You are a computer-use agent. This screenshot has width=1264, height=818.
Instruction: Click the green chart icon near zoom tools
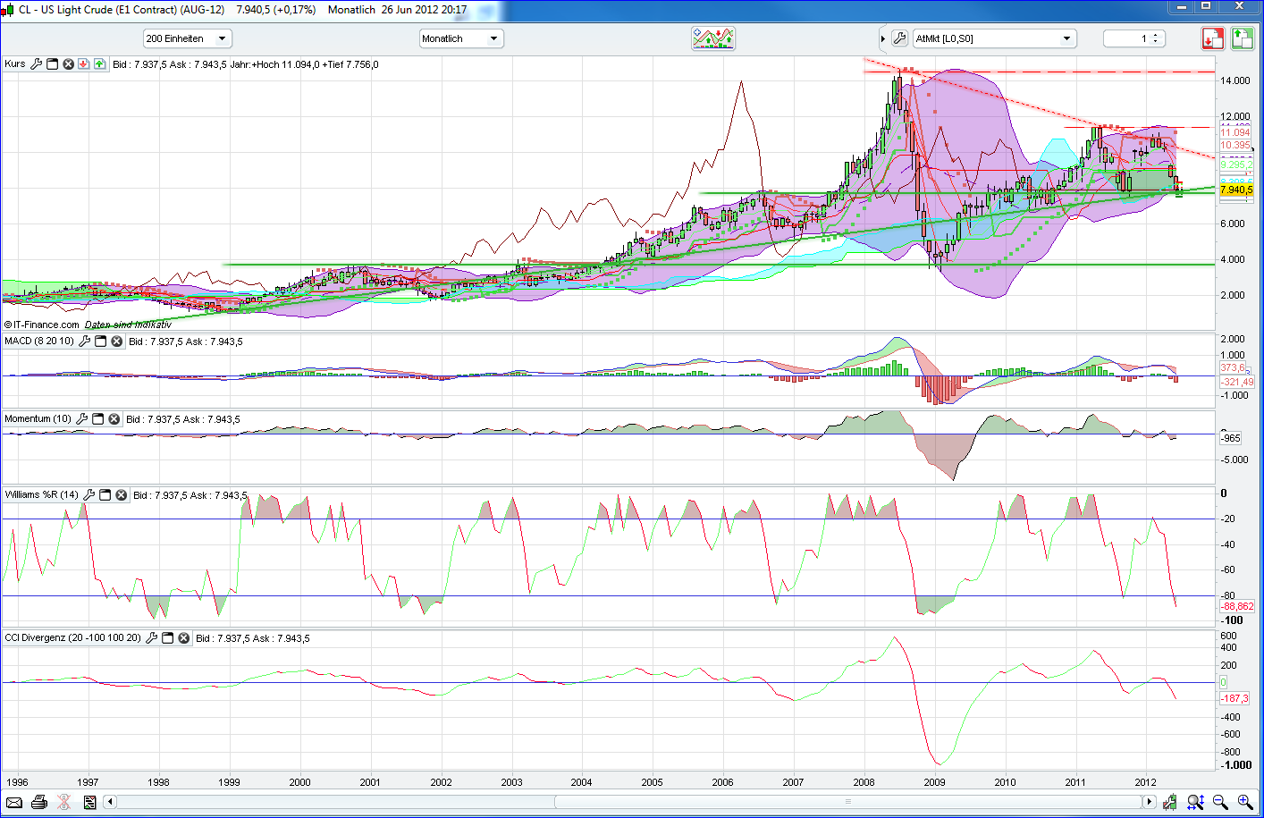(1170, 802)
